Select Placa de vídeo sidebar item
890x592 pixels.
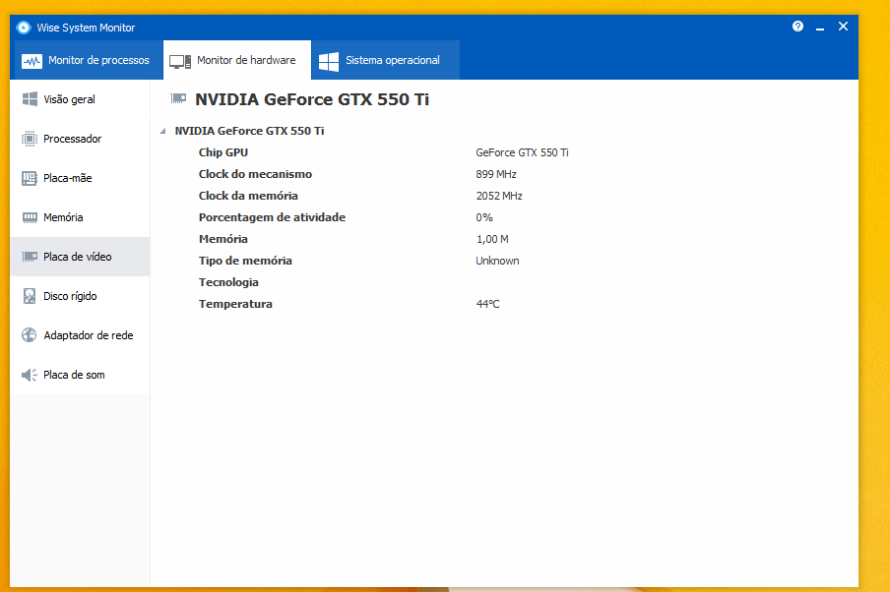(x=80, y=257)
